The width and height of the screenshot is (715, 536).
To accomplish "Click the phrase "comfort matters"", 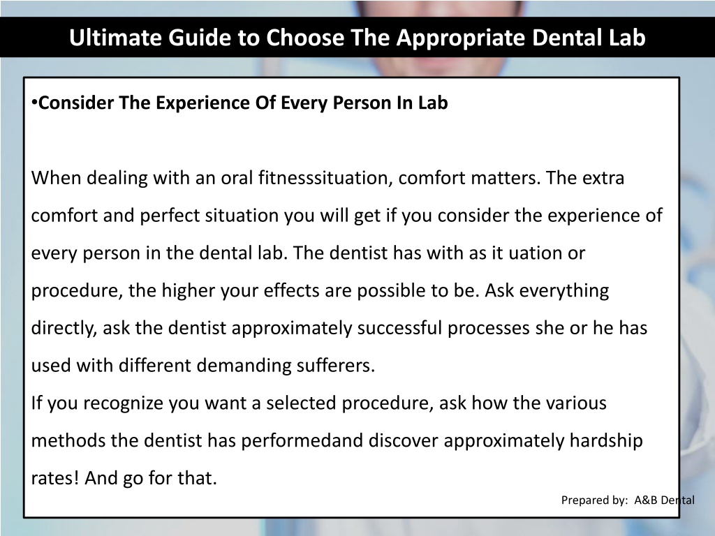I will [469, 178].
